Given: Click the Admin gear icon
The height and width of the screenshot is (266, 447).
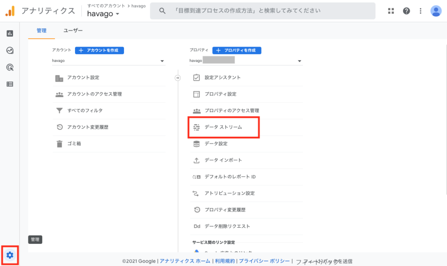Looking at the screenshot, I should 10,255.
